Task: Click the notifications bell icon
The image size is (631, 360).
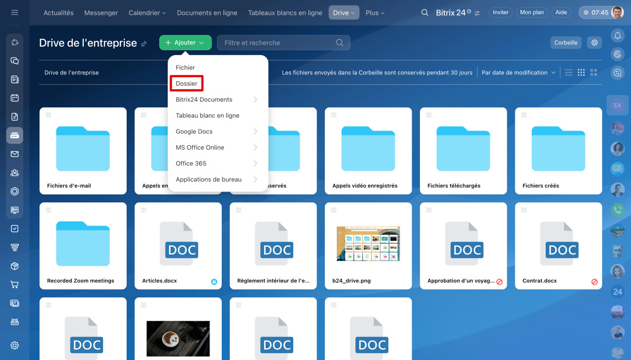Action: [x=617, y=35]
